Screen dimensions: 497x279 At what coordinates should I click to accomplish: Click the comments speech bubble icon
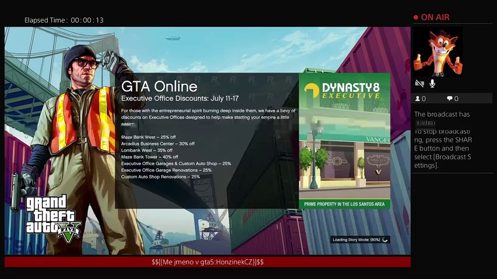pos(449,99)
